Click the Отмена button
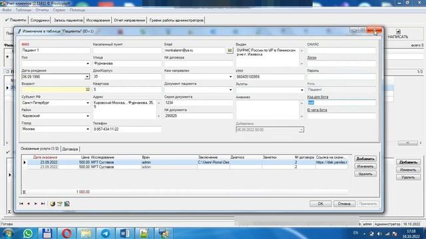This screenshot has width=426, height=239. [344, 204]
